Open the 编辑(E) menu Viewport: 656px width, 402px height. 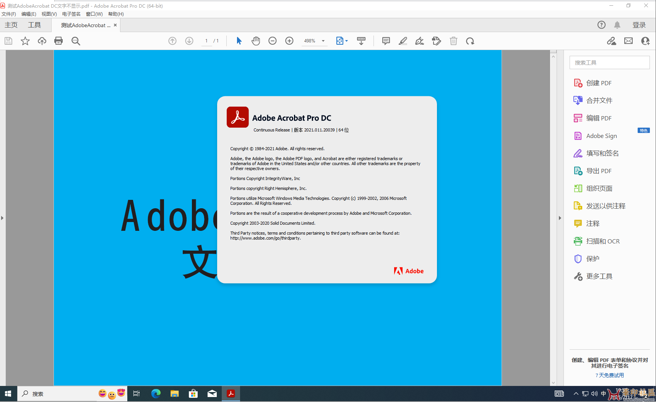click(29, 14)
